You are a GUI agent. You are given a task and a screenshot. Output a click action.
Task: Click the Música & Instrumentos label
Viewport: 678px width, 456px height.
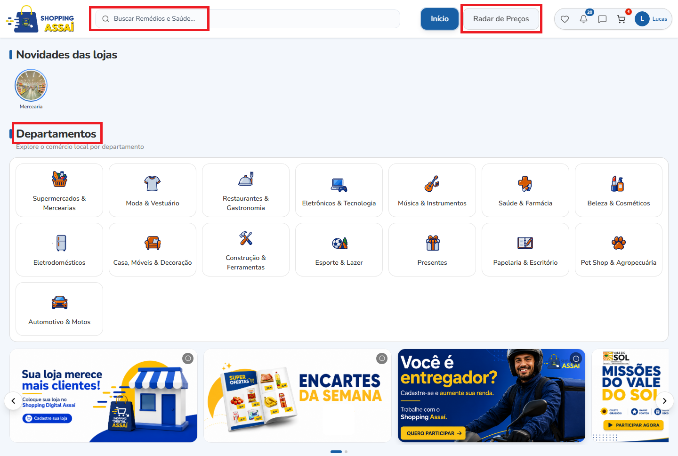coord(432,203)
